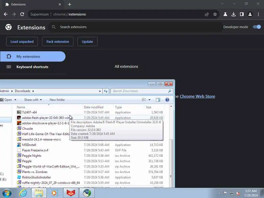
Task: Select the ruffle-nightly zip archive
Action: [90, 183]
